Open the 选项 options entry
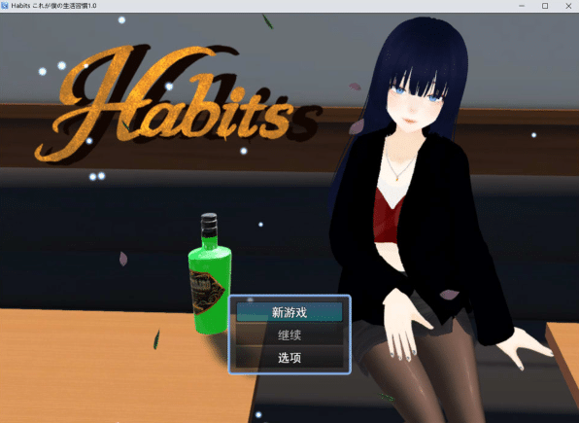 [289, 358]
